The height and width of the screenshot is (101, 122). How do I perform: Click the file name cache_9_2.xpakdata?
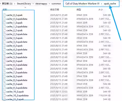click(17, 88)
